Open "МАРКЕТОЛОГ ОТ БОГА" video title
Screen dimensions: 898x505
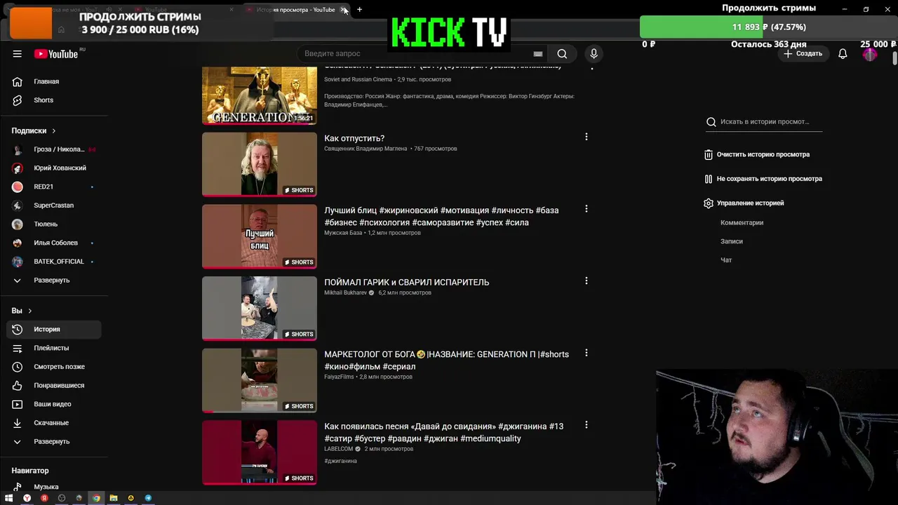click(446, 361)
